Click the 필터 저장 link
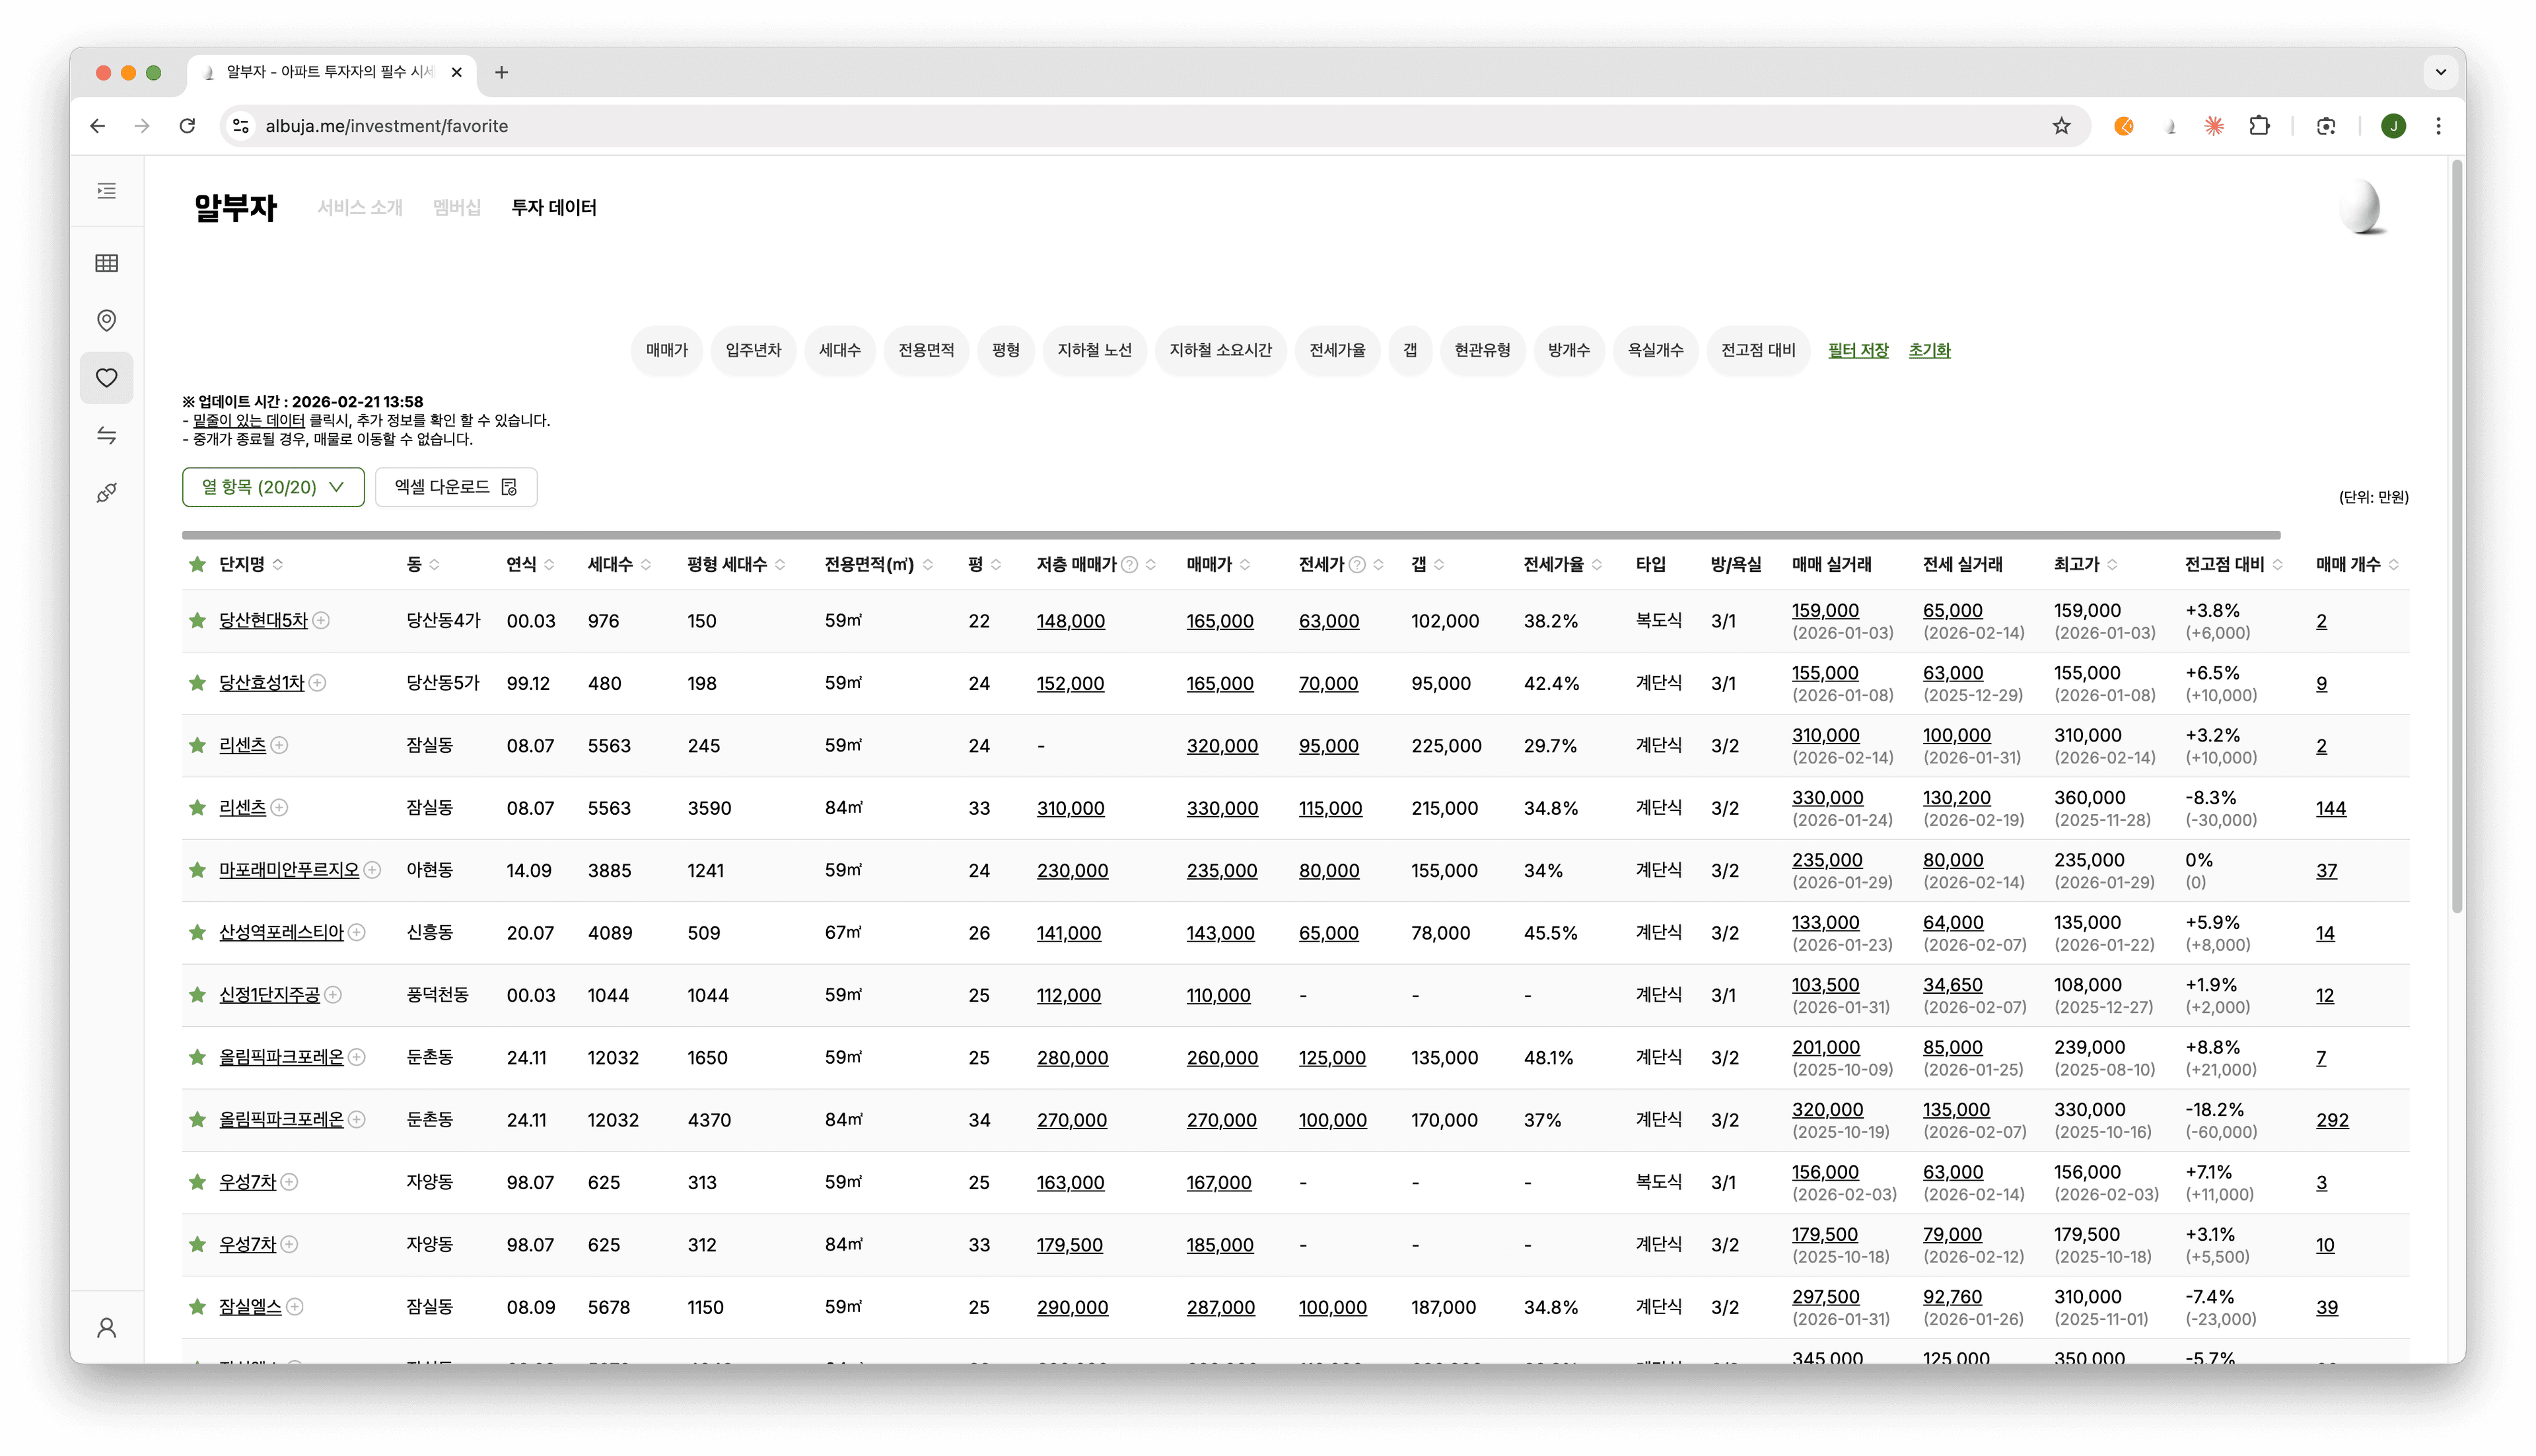 1857,350
